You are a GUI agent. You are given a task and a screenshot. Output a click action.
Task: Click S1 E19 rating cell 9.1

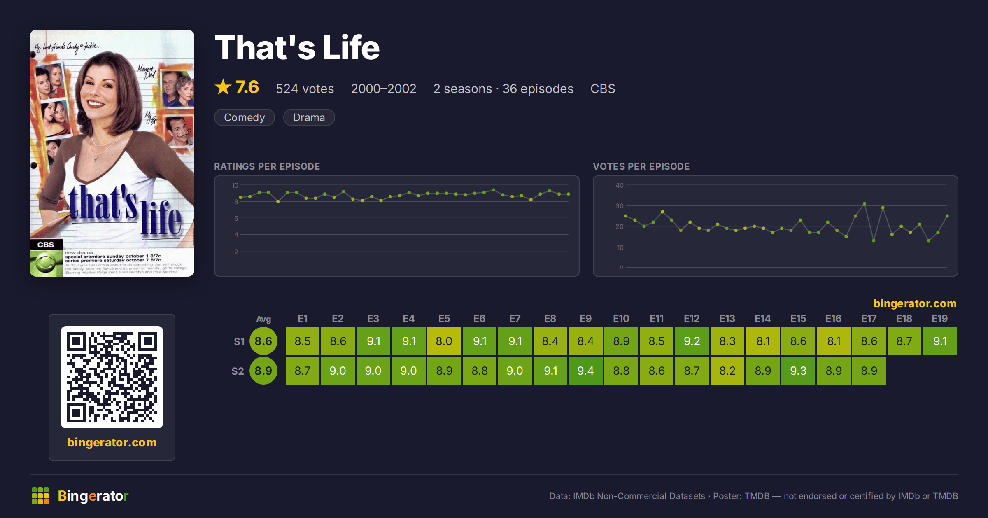coord(940,341)
